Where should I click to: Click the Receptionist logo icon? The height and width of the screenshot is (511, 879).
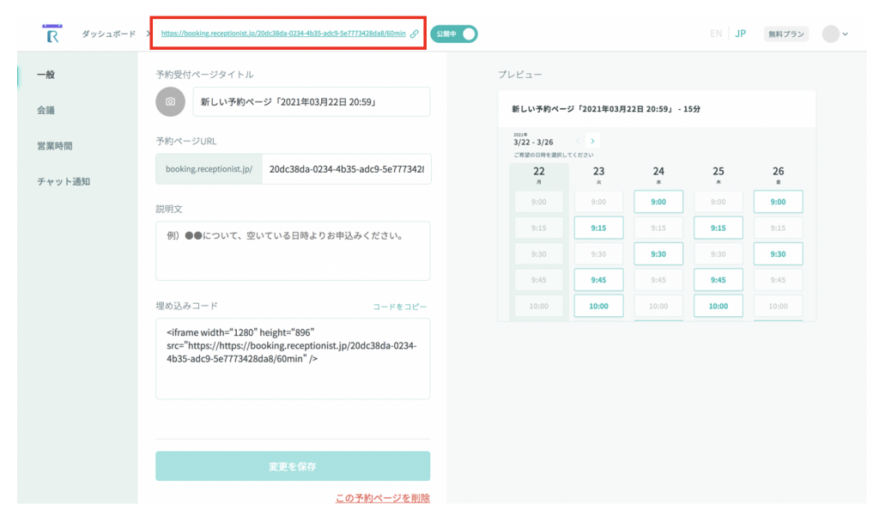click(x=51, y=33)
